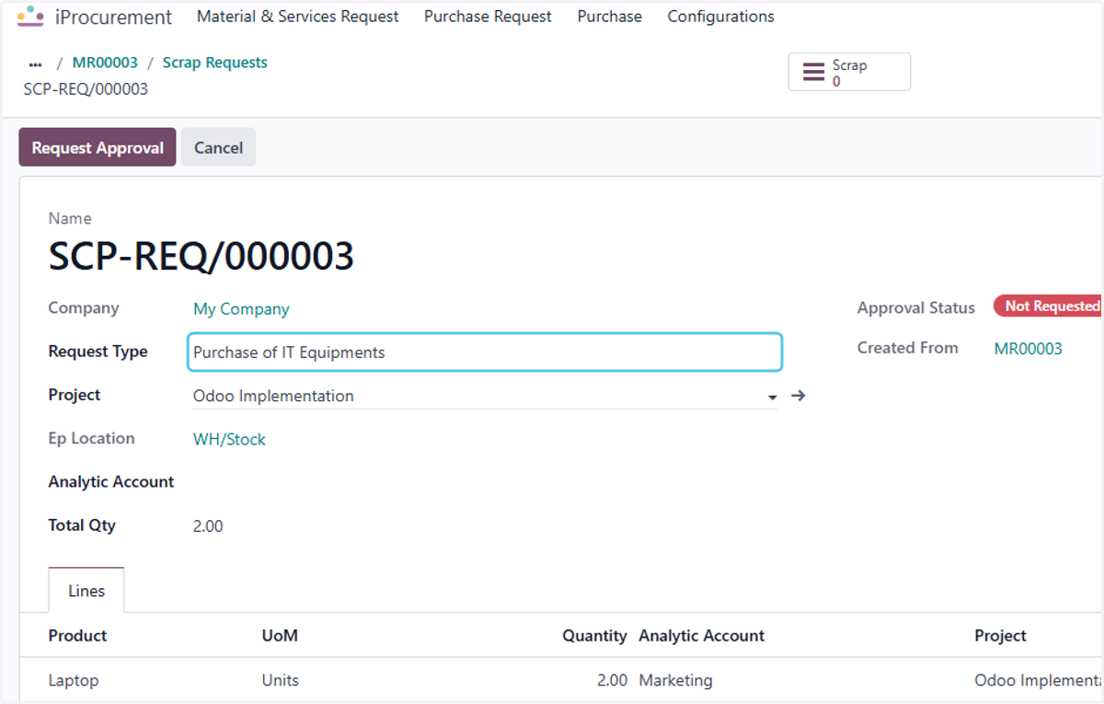The width and height of the screenshot is (1104, 704).
Task: Click the Cancel button
Action: [218, 147]
